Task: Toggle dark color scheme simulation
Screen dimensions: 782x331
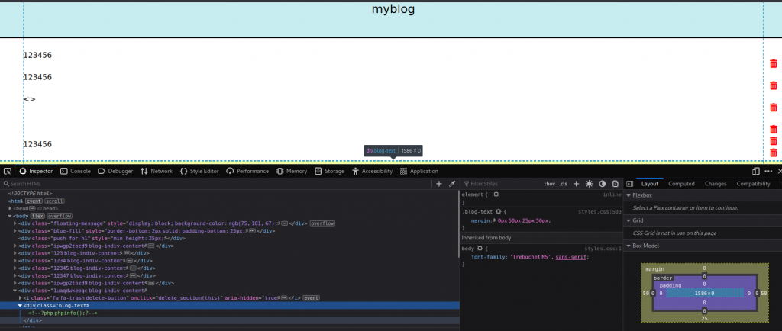Action: [x=602, y=184]
